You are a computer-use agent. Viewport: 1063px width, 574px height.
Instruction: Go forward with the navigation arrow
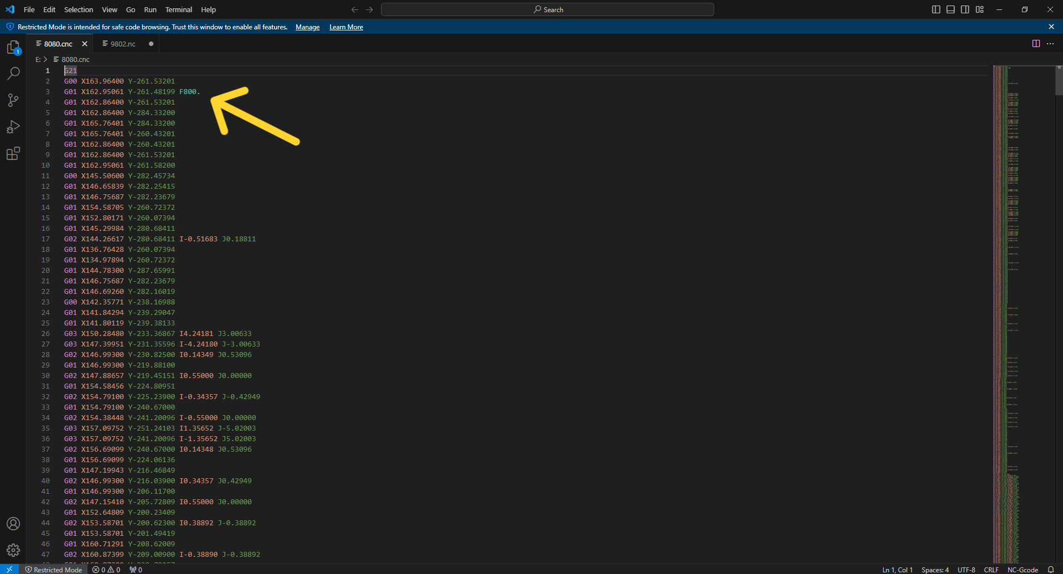[x=369, y=9]
